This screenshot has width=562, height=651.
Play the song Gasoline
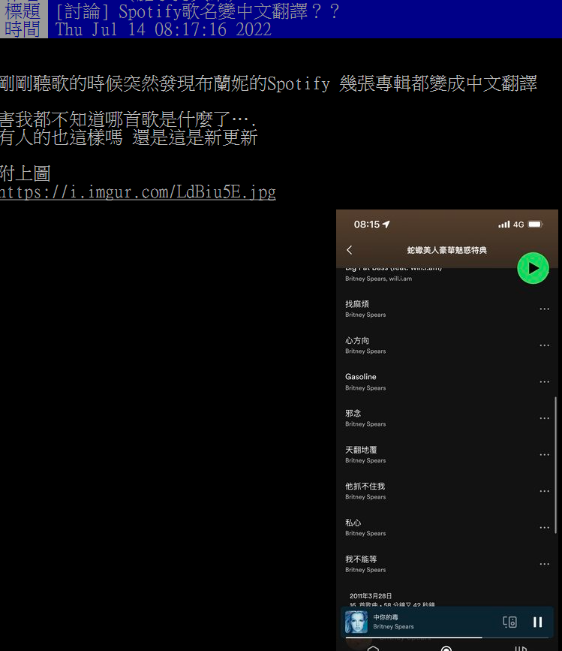click(360, 377)
